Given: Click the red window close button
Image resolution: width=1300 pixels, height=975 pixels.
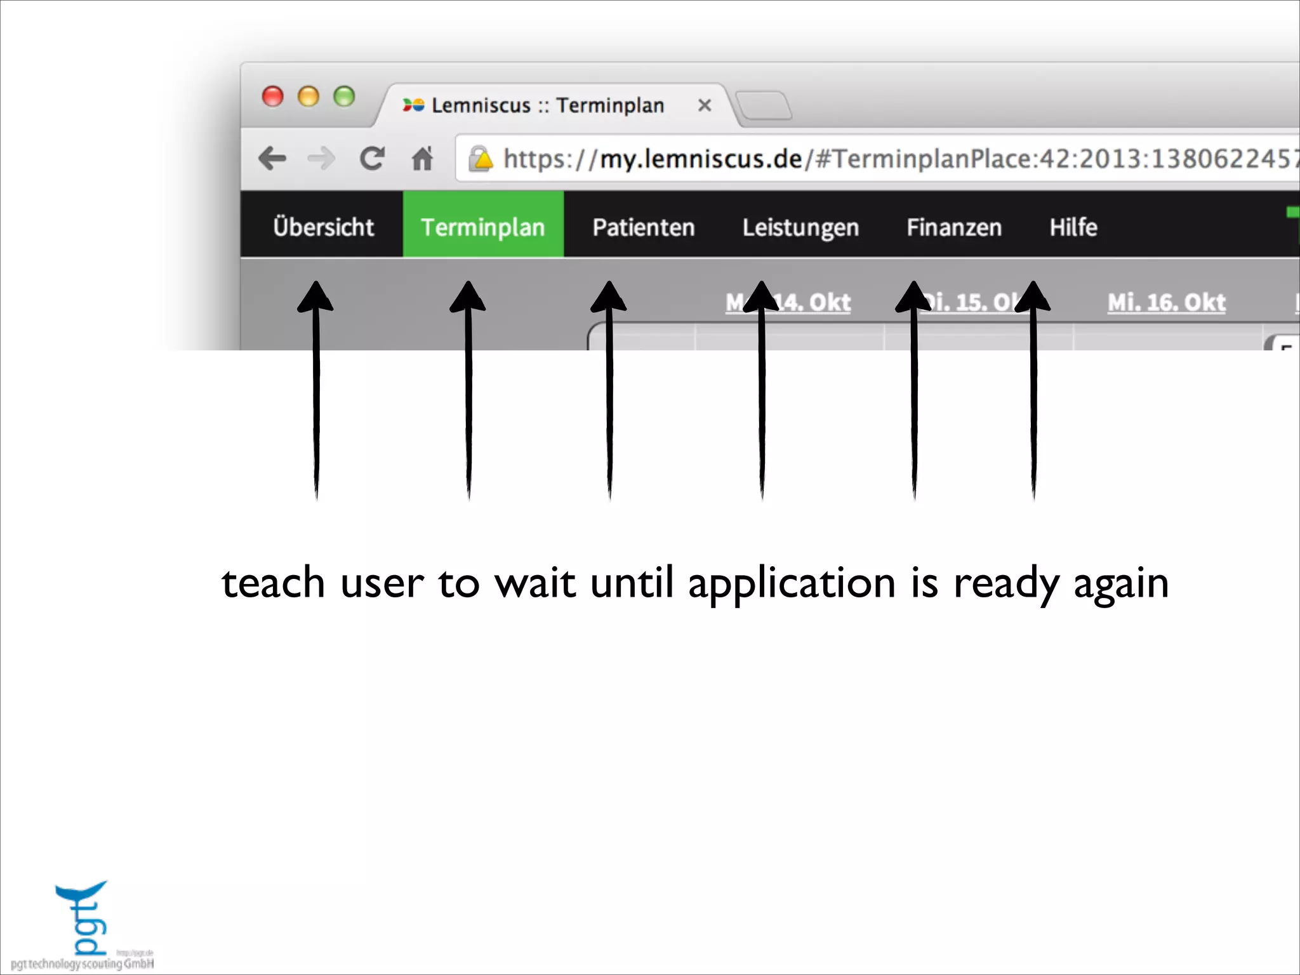Looking at the screenshot, I should [x=273, y=96].
